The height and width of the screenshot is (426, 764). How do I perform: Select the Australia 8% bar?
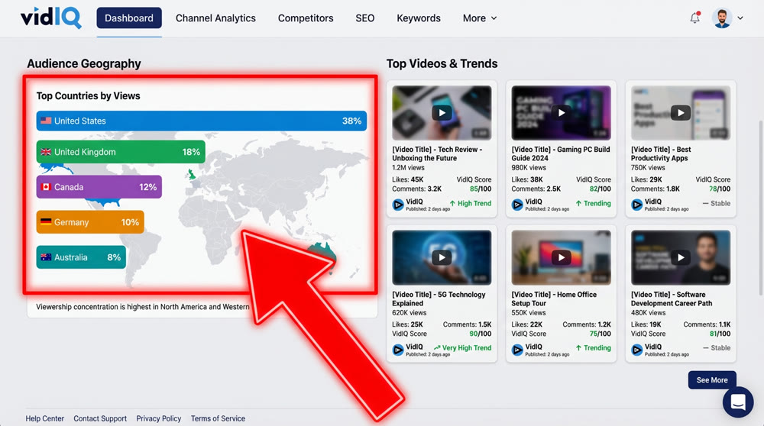81,257
